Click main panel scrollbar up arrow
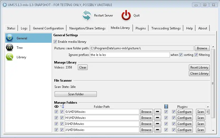The image size is (220, 138). tap(213, 47)
